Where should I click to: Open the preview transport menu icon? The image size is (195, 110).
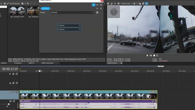157,55
